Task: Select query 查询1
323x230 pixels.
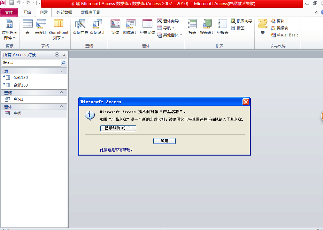Action: (34, 99)
